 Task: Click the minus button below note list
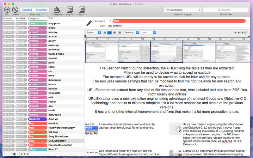click(x=9, y=154)
